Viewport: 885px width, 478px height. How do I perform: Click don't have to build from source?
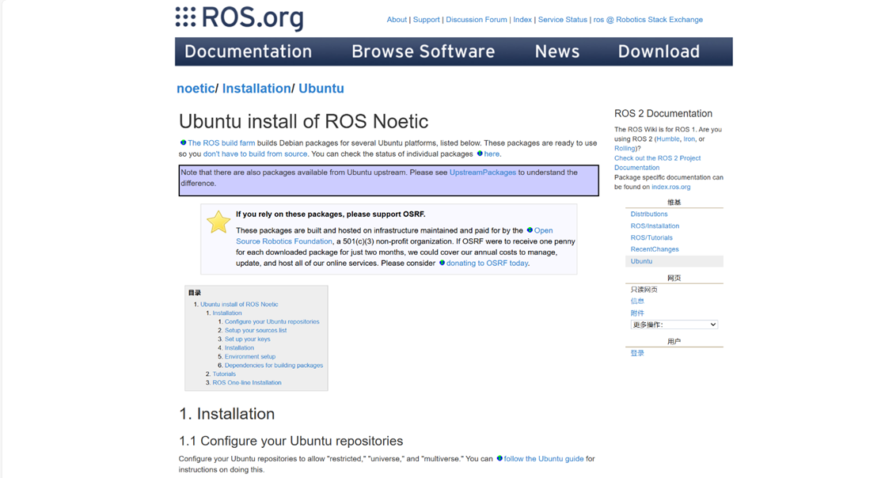point(255,154)
